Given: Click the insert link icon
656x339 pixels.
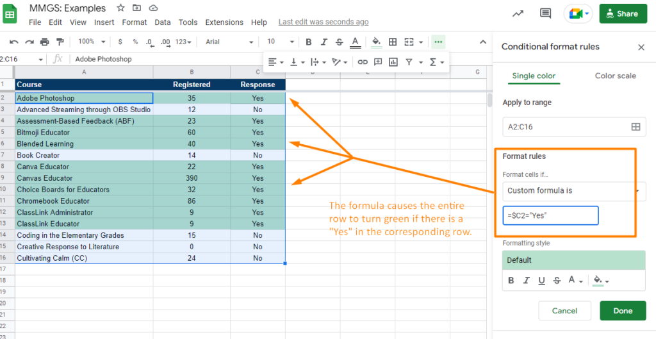Looking at the screenshot, I should click(x=363, y=62).
